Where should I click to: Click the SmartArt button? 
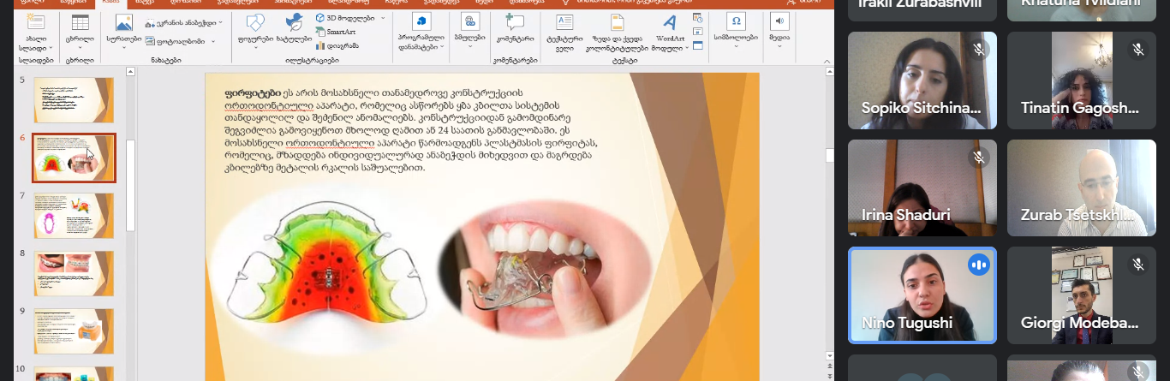335,31
